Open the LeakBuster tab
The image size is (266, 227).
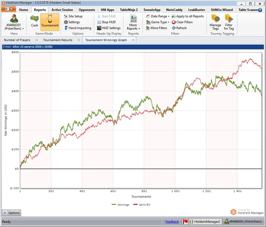(x=196, y=10)
